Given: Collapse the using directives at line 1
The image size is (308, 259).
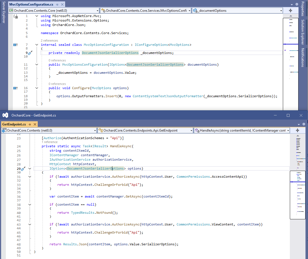Looking at the screenshot, I should point(37,16).
